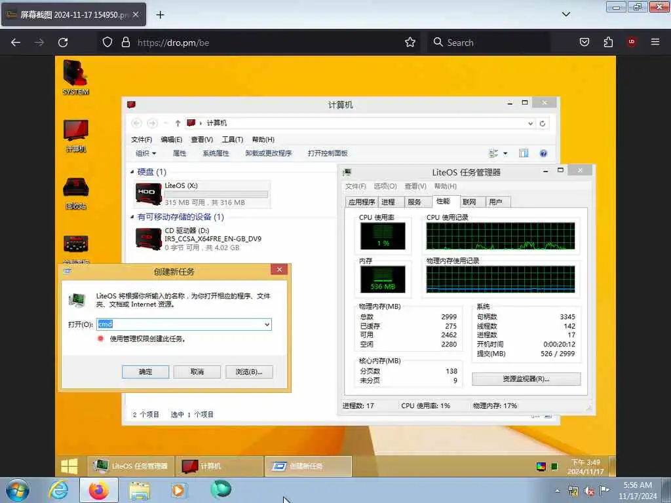
Task: Click the explorer forward arrow
Action: [152, 123]
